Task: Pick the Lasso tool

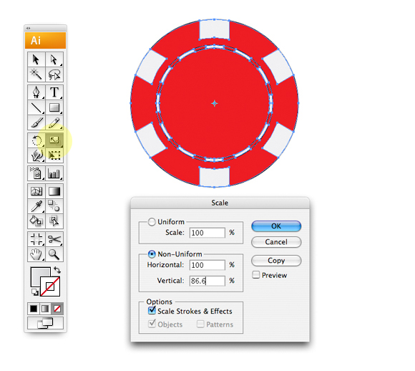Action: point(54,74)
